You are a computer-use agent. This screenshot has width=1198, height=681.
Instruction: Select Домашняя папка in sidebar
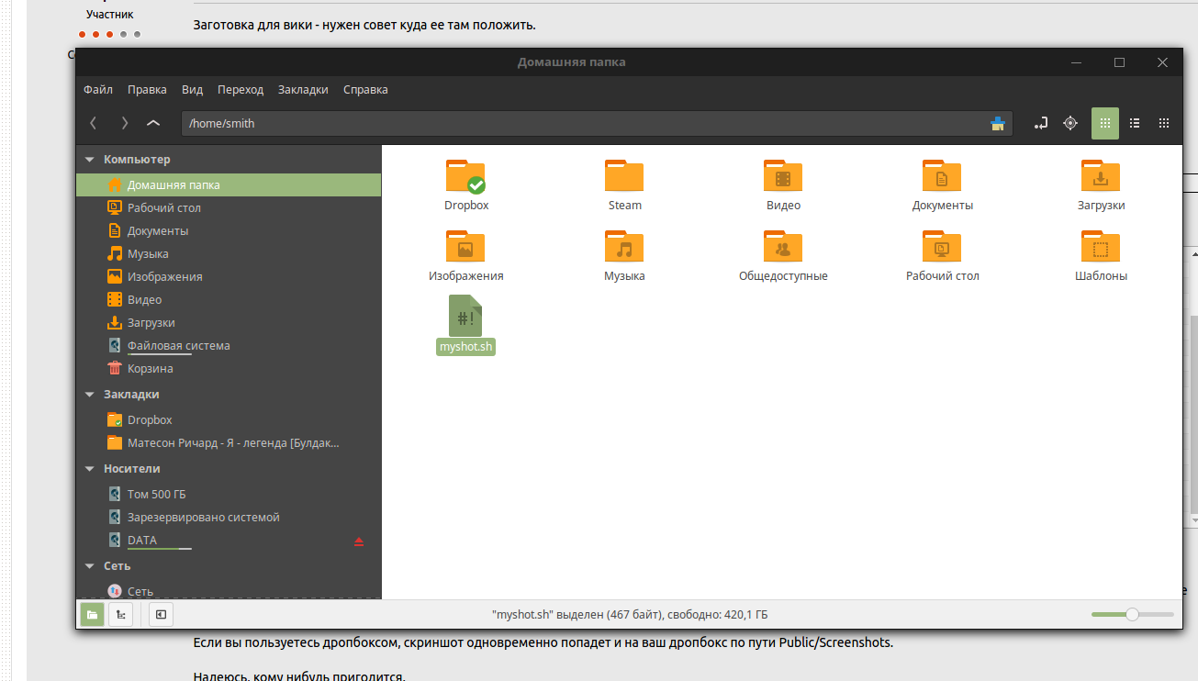(x=229, y=184)
